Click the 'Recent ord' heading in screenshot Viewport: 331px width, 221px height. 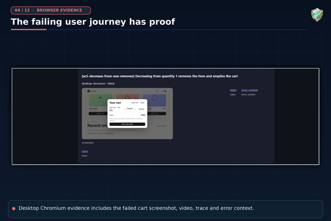point(97,126)
